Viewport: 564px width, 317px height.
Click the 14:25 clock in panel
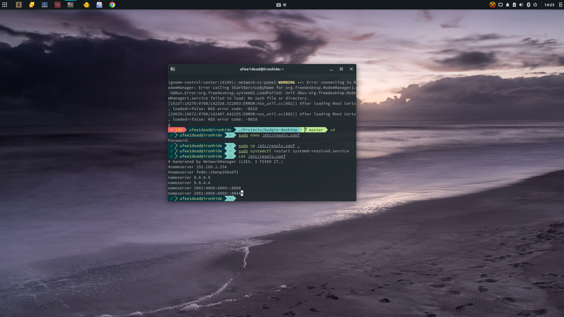[549, 5]
